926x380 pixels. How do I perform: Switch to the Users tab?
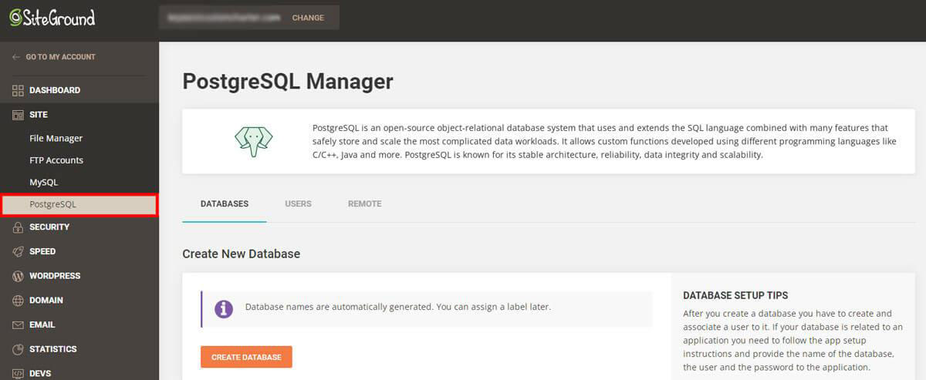298,204
